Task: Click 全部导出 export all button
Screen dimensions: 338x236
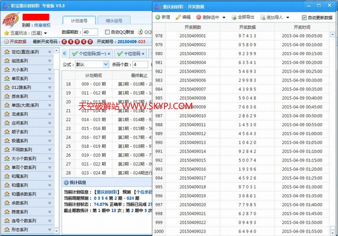Action: pyautogui.click(x=243, y=17)
